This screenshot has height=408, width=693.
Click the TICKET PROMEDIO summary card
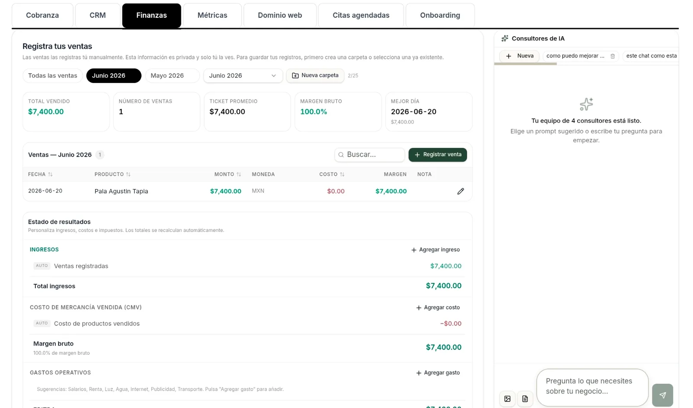[x=247, y=112]
